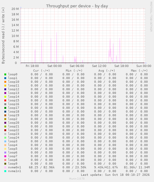The image size is (154, 182).
Task: Select the loop23 legend label
Action: [x=14, y=134]
